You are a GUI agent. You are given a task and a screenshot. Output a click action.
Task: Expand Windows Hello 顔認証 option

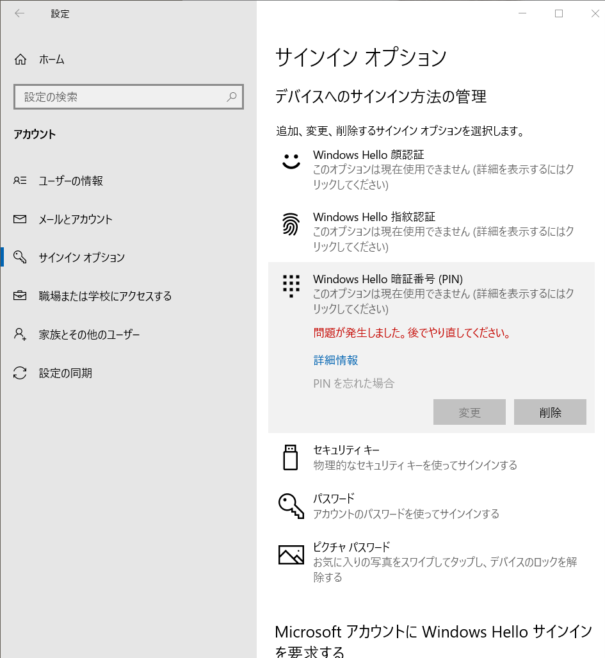pos(432,169)
